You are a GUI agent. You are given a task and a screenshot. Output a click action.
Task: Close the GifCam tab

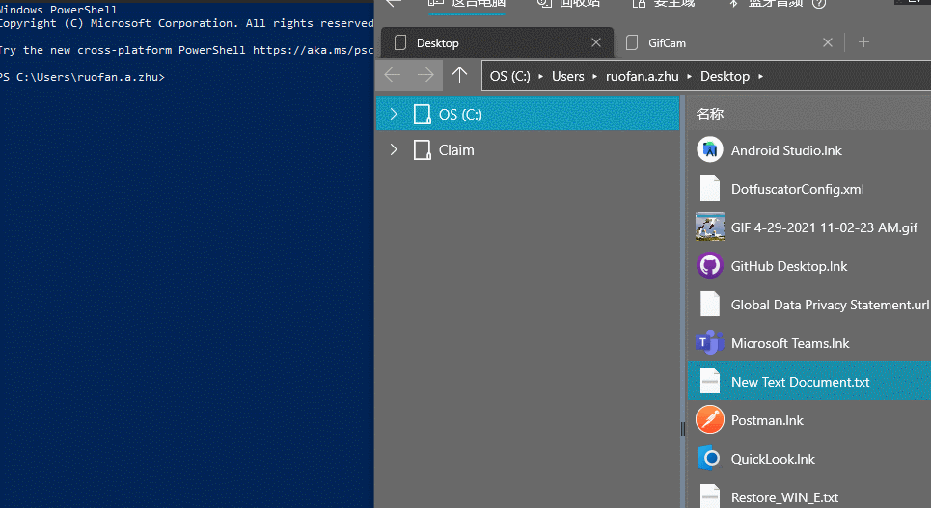pyautogui.click(x=828, y=42)
